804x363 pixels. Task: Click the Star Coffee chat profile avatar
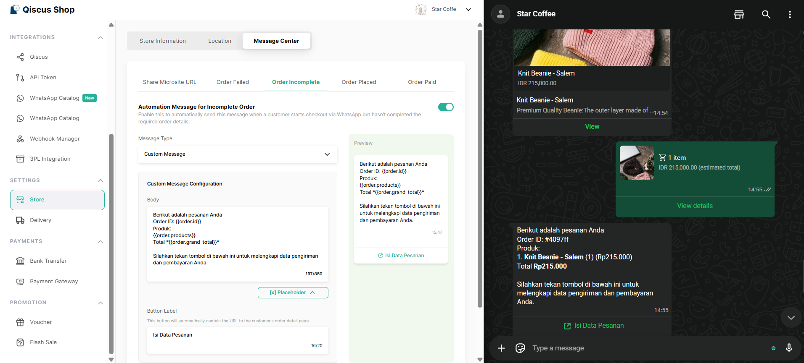(x=500, y=14)
